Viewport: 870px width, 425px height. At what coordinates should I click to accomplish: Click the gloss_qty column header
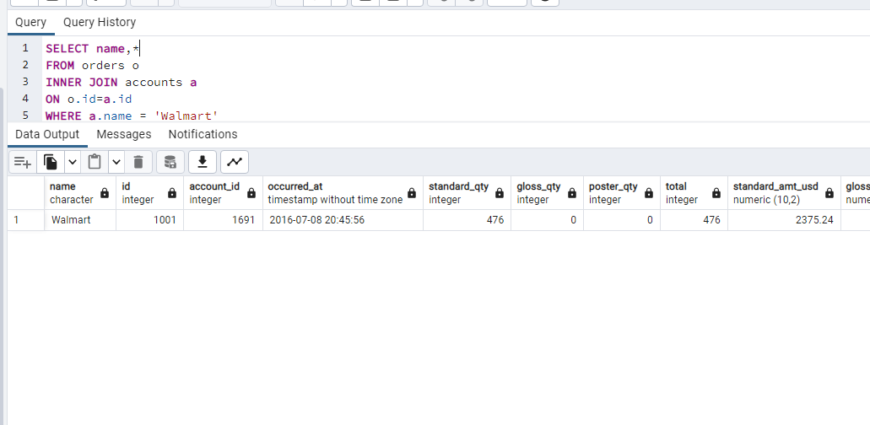(547, 193)
